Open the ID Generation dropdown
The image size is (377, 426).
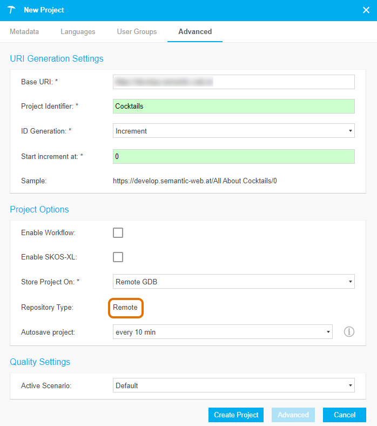(x=234, y=131)
